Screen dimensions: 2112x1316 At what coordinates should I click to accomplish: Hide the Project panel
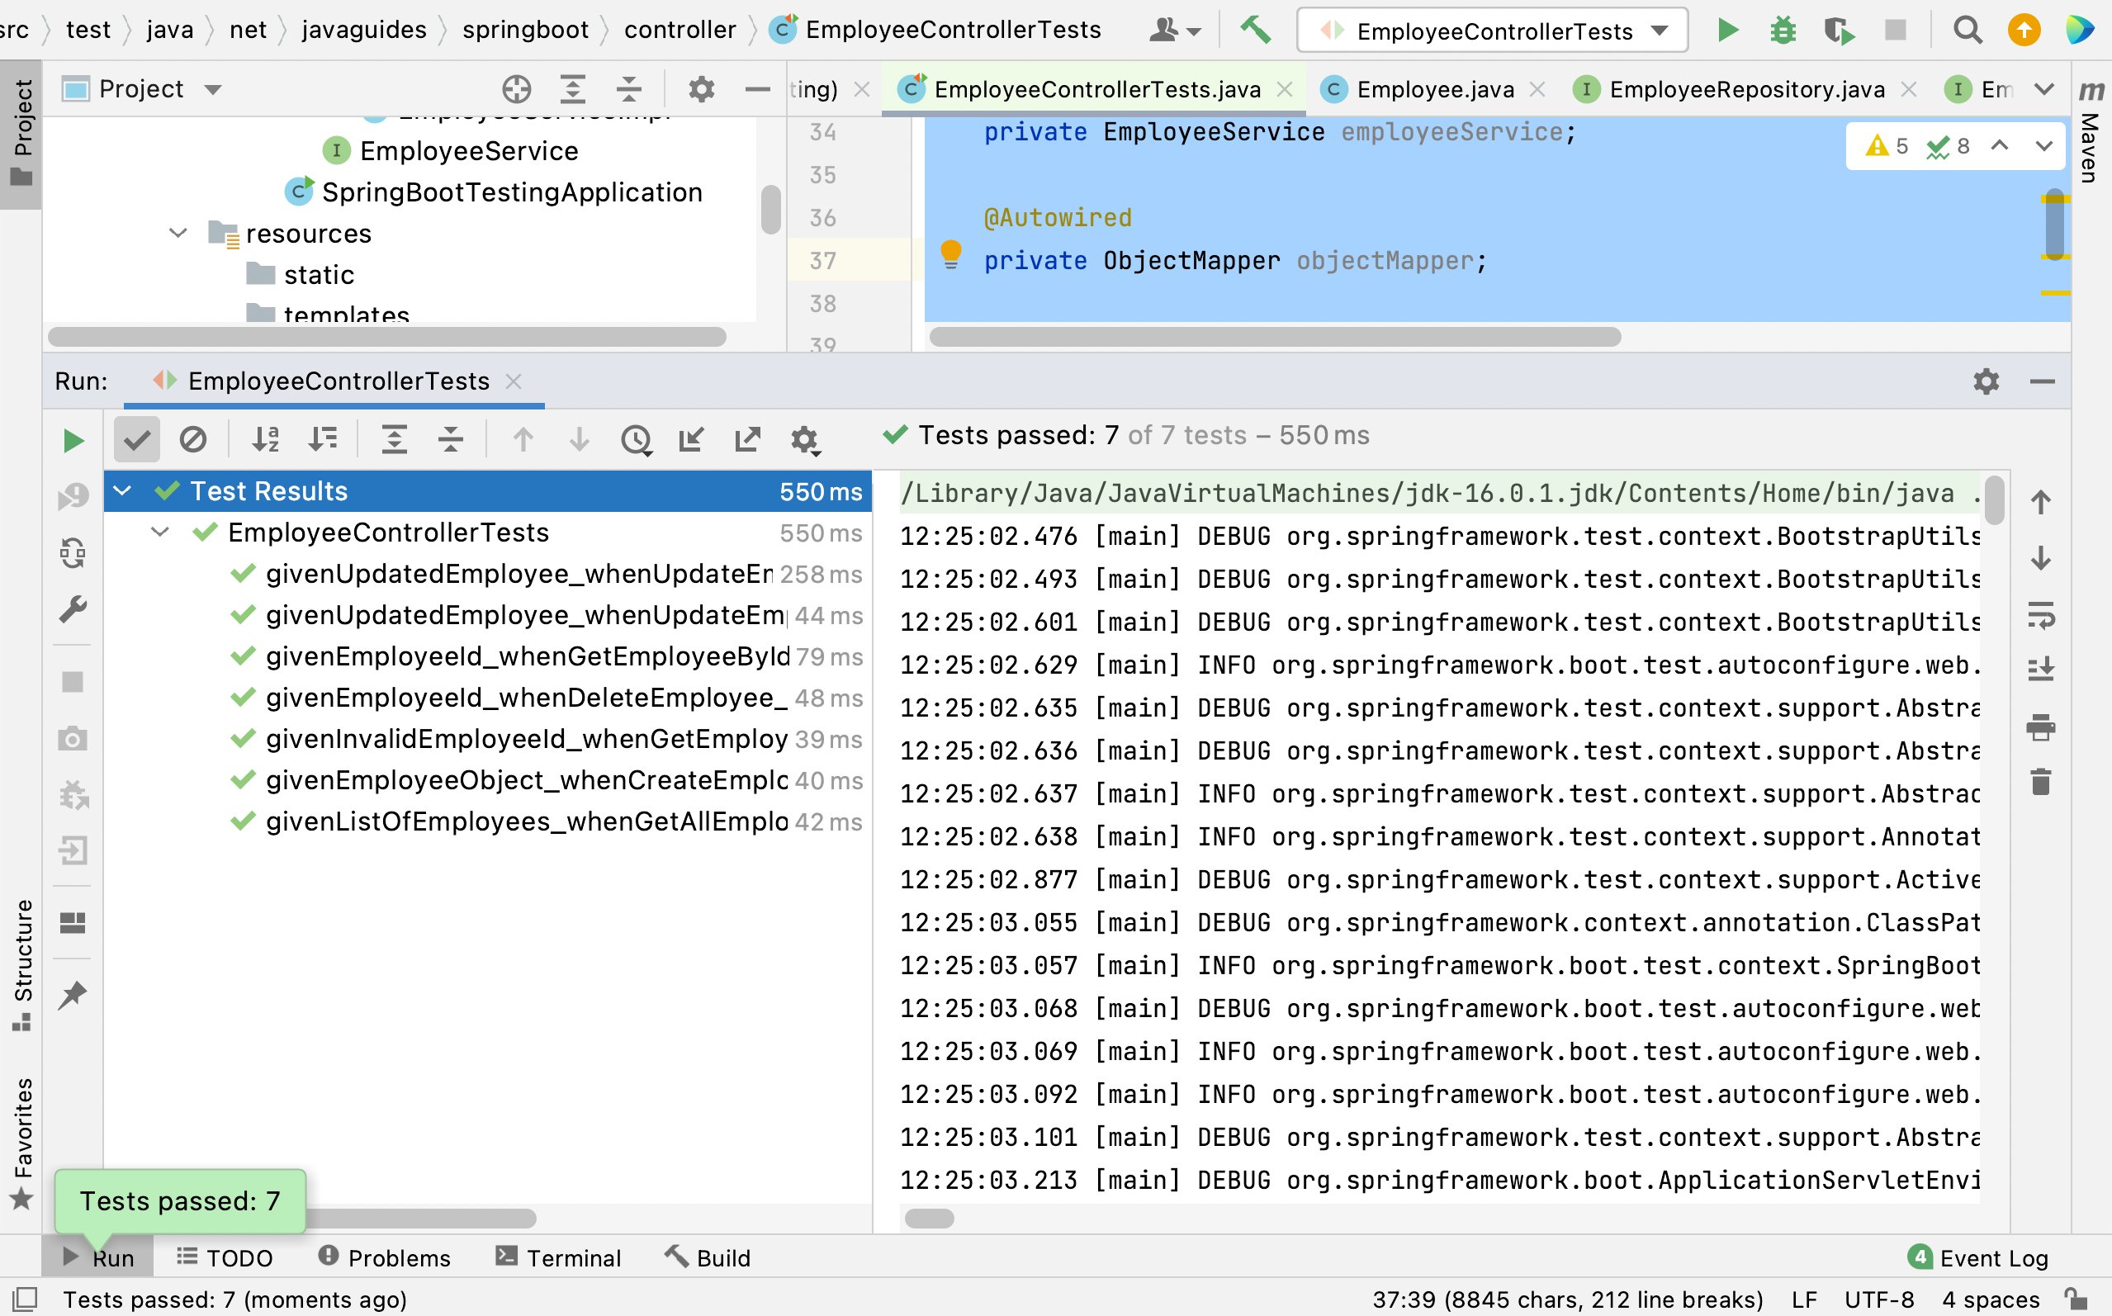(x=757, y=89)
